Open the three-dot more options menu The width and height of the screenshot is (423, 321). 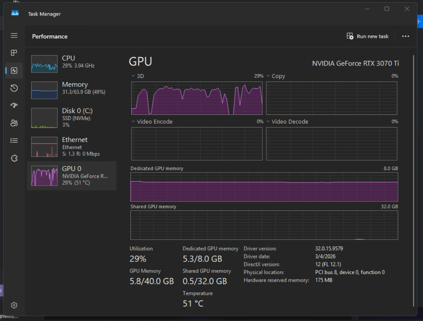[x=406, y=36]
